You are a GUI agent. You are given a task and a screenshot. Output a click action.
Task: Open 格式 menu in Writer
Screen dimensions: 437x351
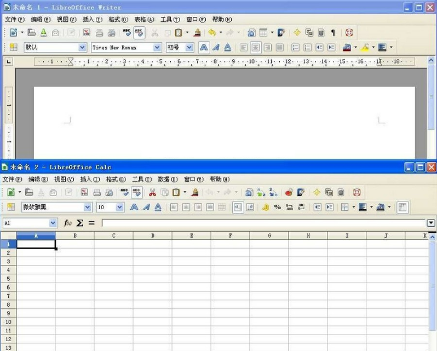[x=118, y=20]
